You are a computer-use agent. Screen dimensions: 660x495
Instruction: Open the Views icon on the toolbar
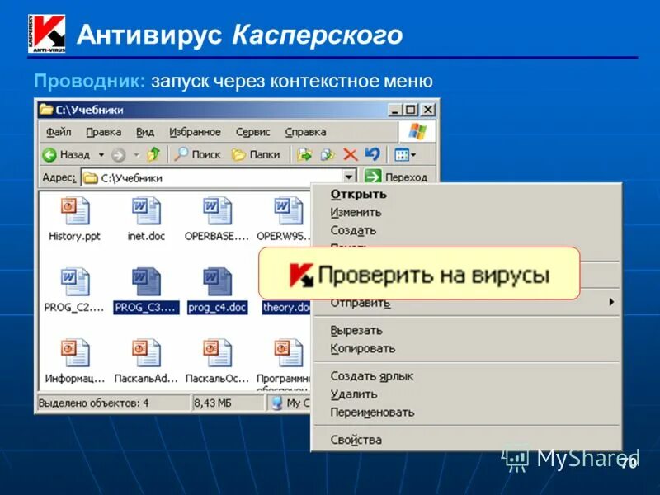pyautogui.click(x=401, y=153)
